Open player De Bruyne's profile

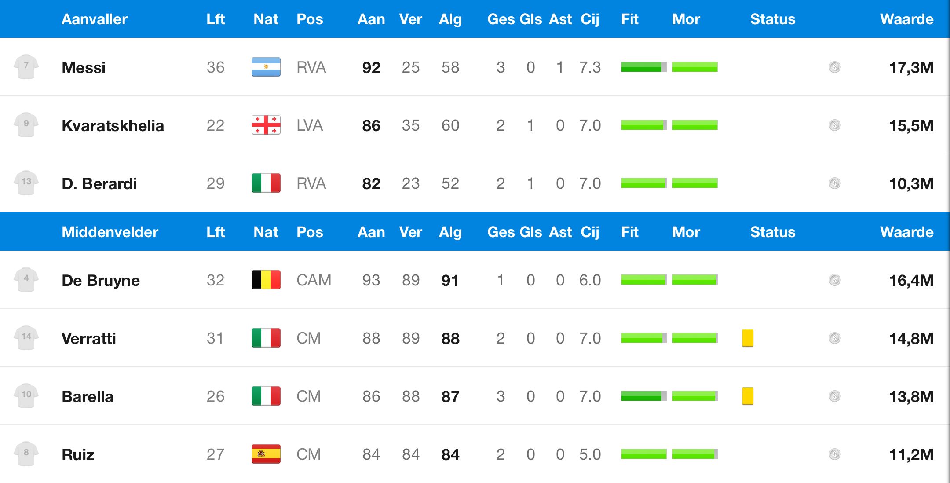click(x=101, y=280)
